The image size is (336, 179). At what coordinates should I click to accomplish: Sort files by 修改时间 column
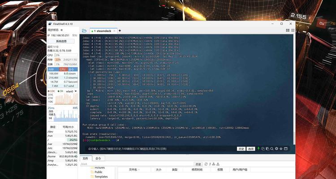[x=197, y=170]
